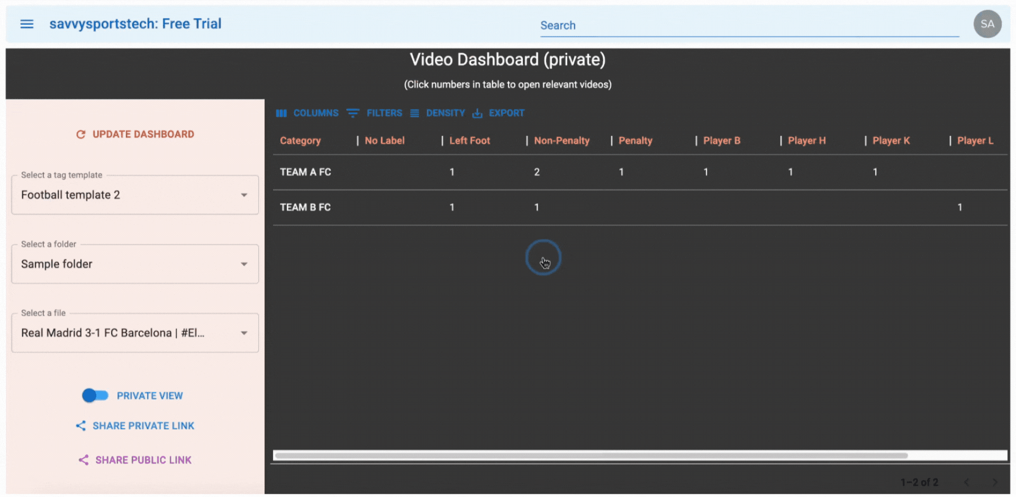Click EXPORT in table toolbar

coord(498,113)
